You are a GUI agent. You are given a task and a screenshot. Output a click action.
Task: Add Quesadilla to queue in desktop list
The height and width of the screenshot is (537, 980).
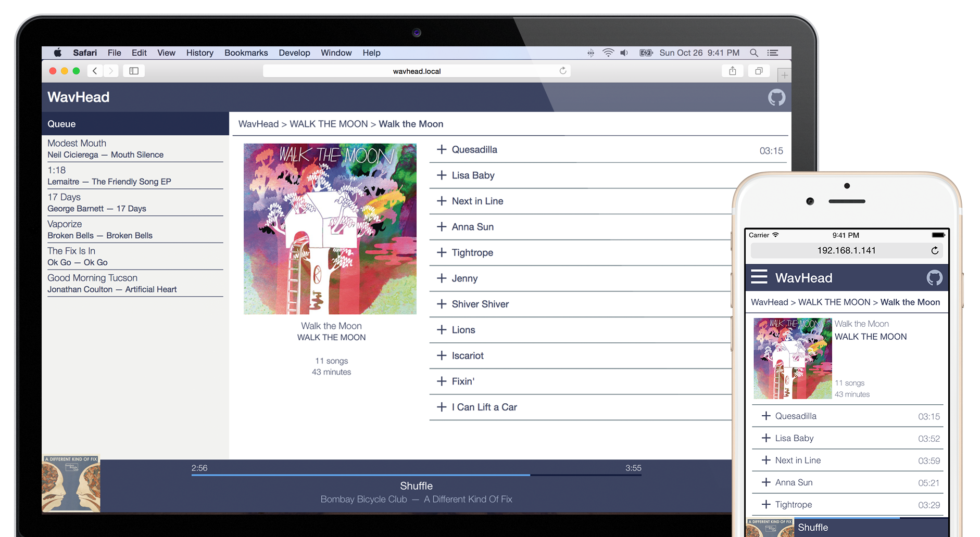[442, 149]
